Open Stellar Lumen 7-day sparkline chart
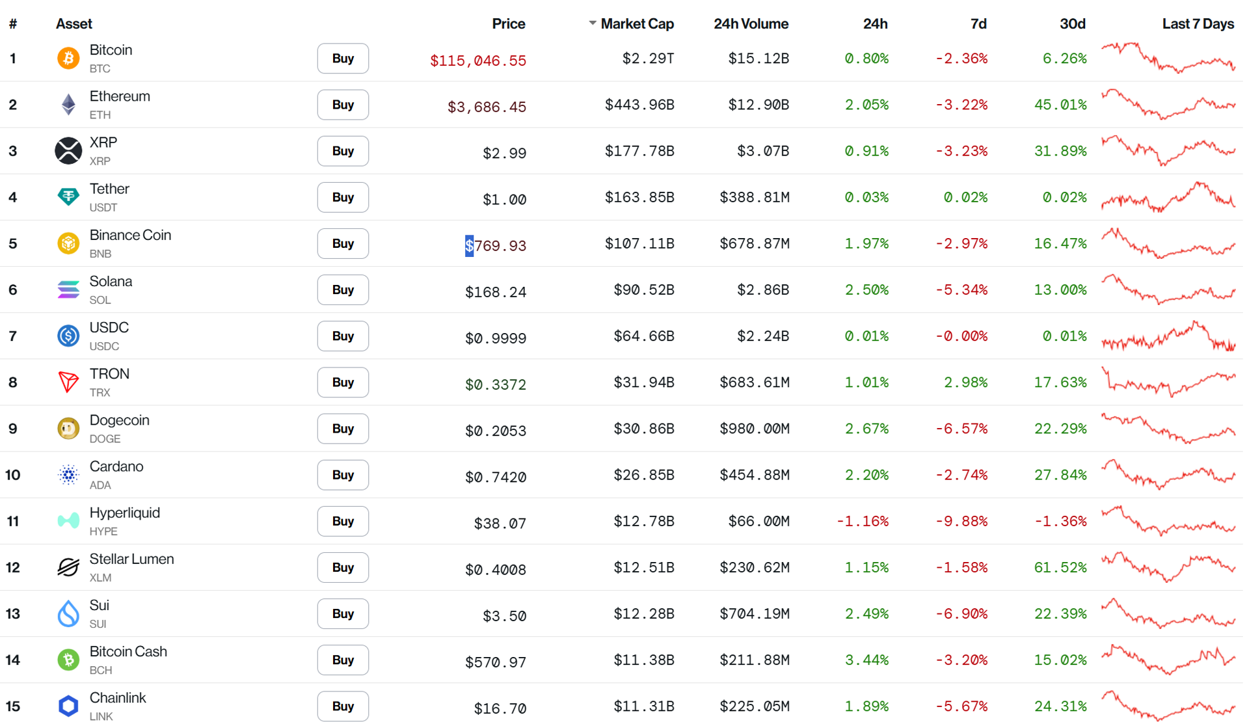Viewport: 1249px width, 724px height. click(1168, 567)
